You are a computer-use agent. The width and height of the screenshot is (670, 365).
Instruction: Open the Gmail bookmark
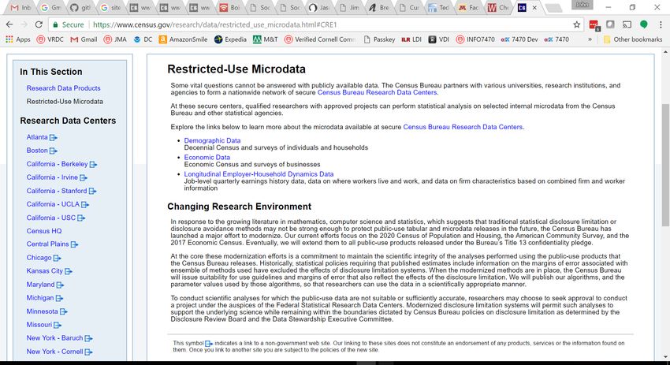point(84,39)
